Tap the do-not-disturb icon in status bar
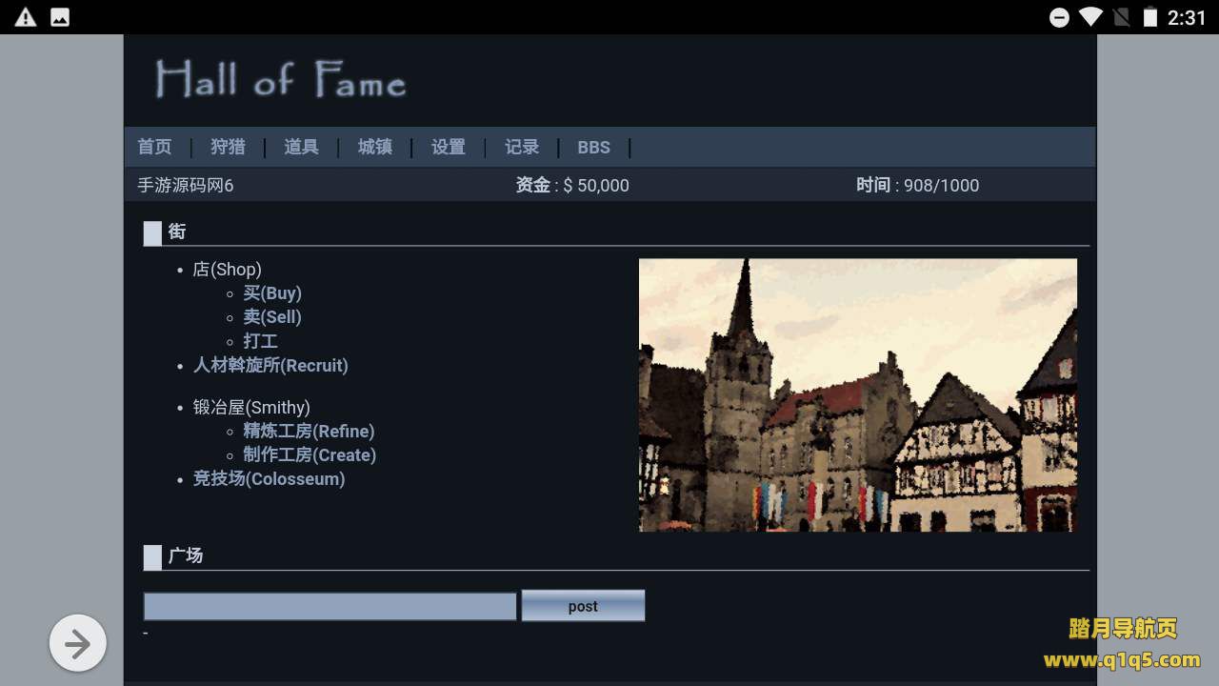This screenshot has height=686, width=1219. coord(1059,17)
